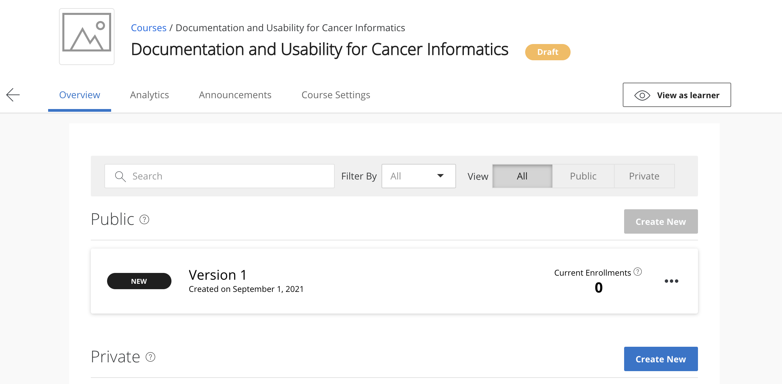
Task: Switch view to Public only
Action: click(583, 176)
